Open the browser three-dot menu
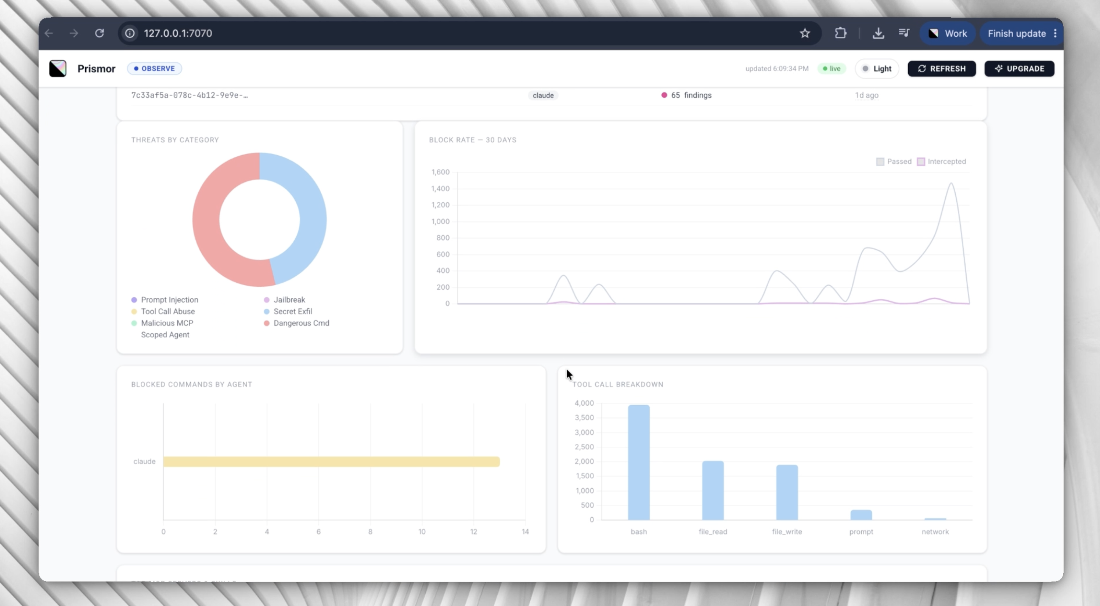 point(1055,33)
